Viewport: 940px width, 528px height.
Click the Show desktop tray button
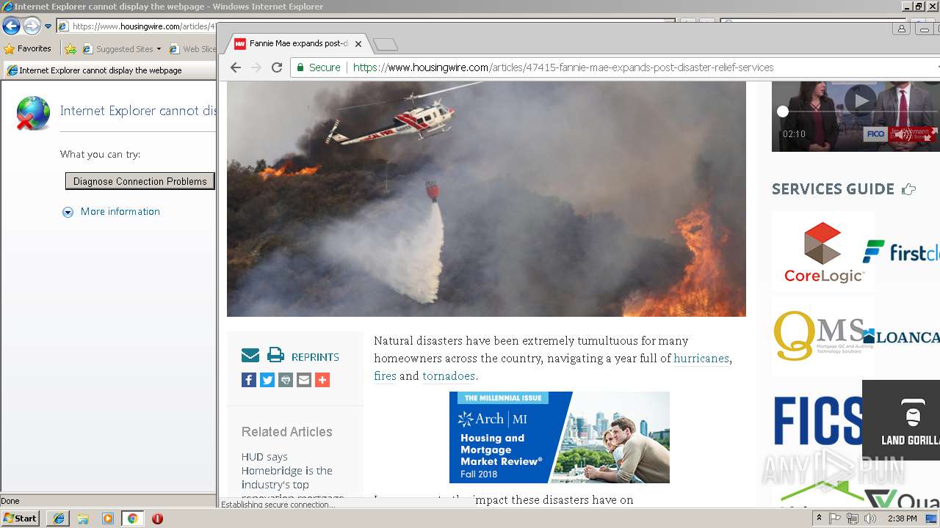[x=931, y=518]
